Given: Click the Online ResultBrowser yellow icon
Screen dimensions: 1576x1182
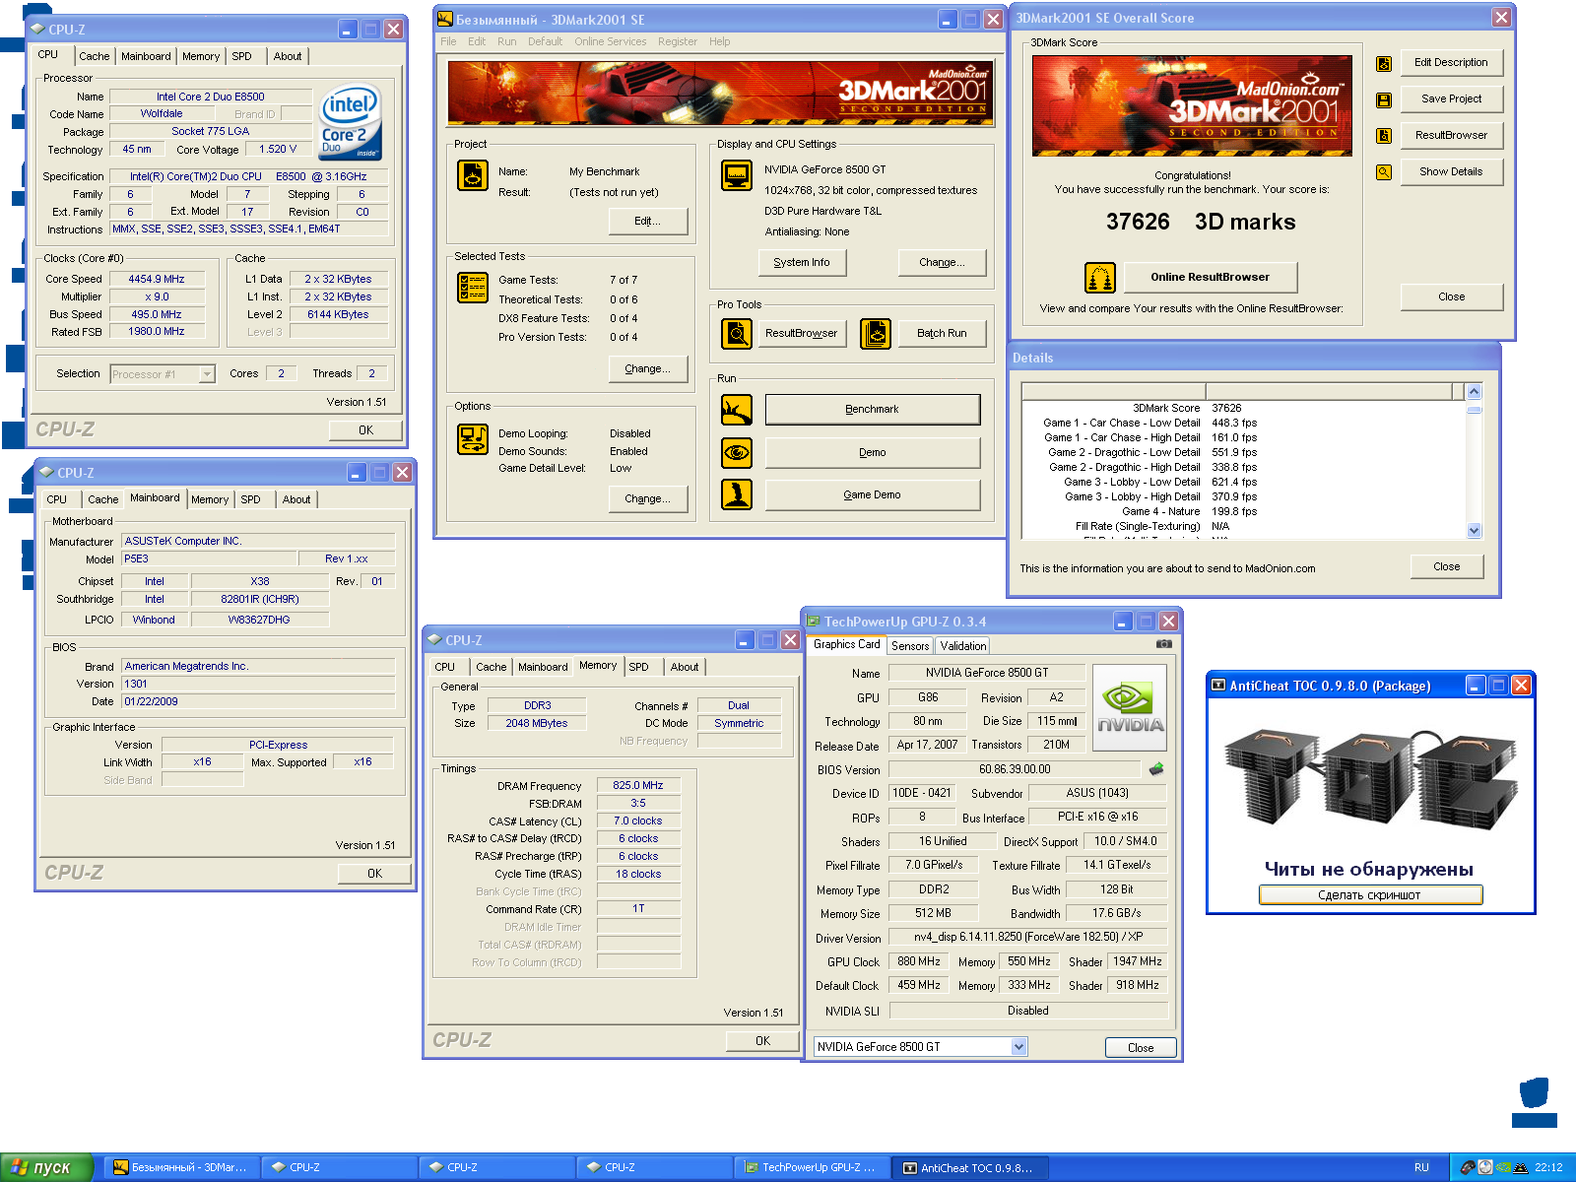Looking at the screenshot, I should point(1100,278).
